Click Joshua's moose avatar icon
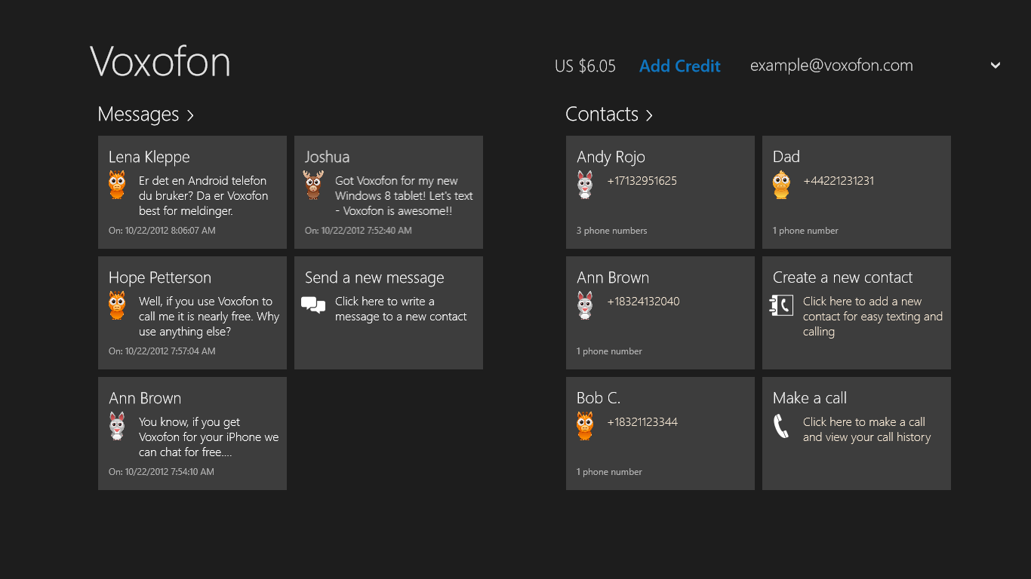Viewport: 1031px width, 579px height. click(x=313, y=184)
